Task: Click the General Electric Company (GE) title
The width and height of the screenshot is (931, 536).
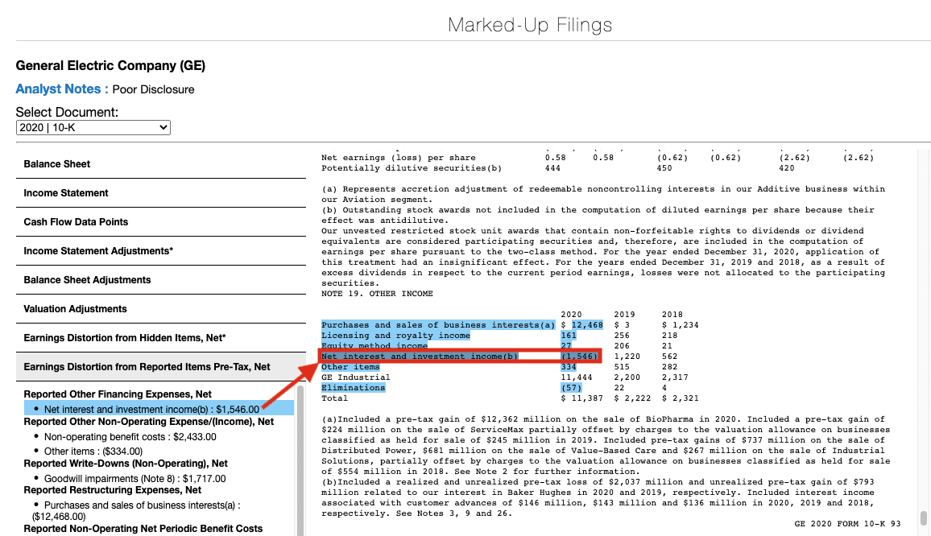Action: [x=110, y=65]
